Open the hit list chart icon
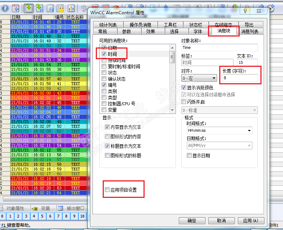This screenshot has width=283, height=230. [71, 8]
